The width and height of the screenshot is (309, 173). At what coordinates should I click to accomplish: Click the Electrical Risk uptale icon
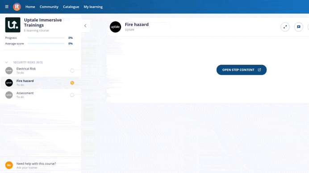click(9, 70)
